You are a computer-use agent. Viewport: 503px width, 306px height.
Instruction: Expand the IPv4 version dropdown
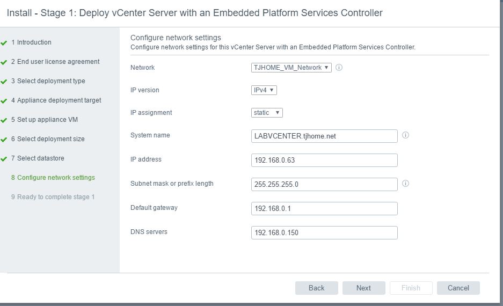click(264, 90)
